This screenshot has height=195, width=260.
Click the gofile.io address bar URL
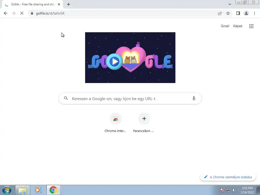pos(50,13)
